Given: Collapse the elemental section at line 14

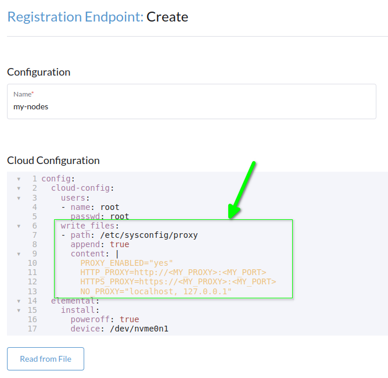Looking at the screenshot, I should (19, 301).
